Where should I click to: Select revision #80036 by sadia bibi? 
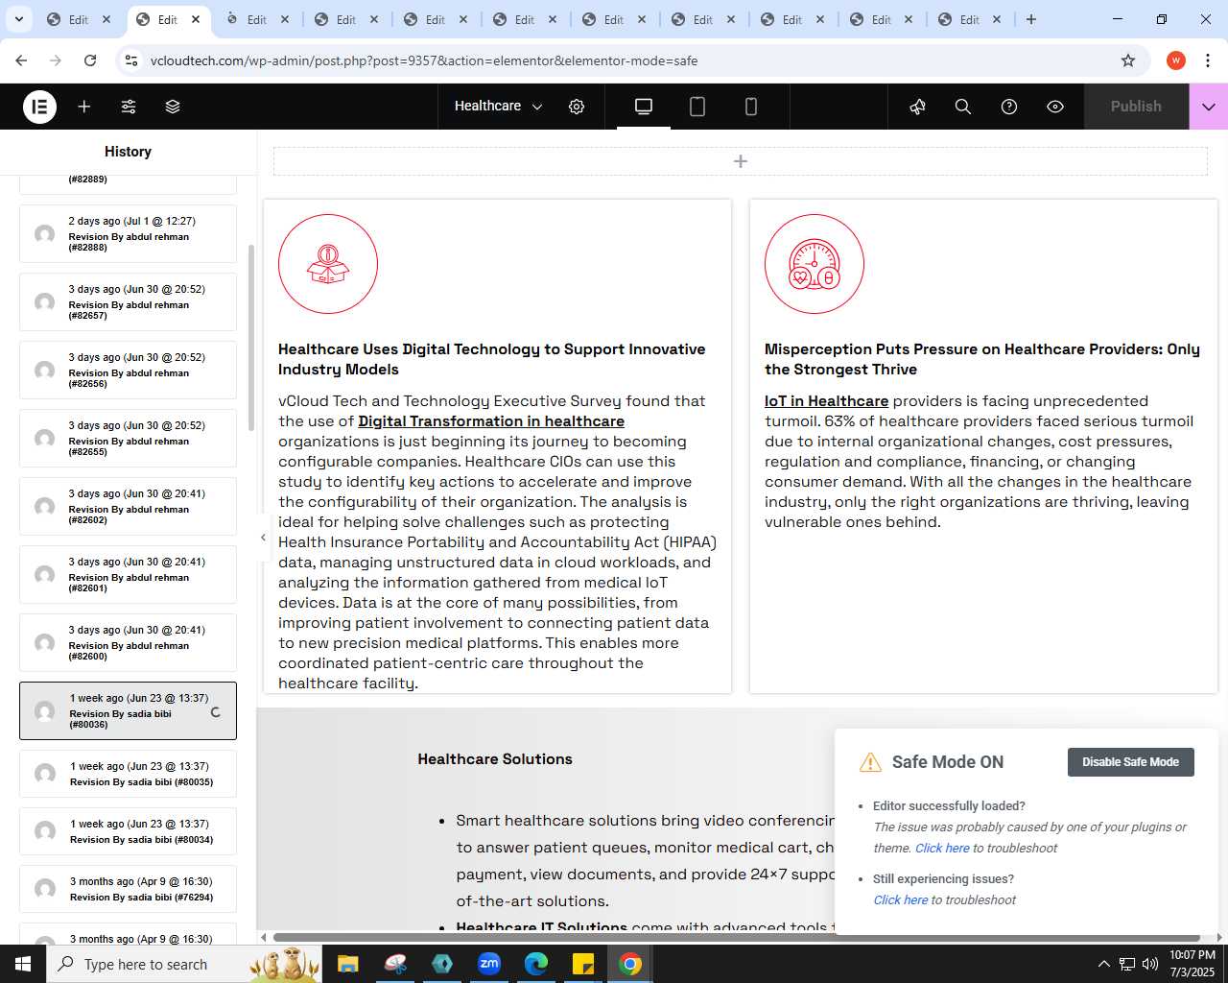click(128, 710)
